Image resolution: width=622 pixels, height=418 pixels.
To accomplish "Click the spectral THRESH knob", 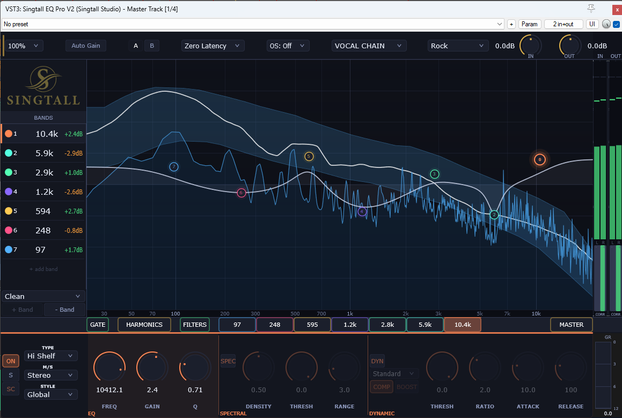I will (x=302, y=368).
